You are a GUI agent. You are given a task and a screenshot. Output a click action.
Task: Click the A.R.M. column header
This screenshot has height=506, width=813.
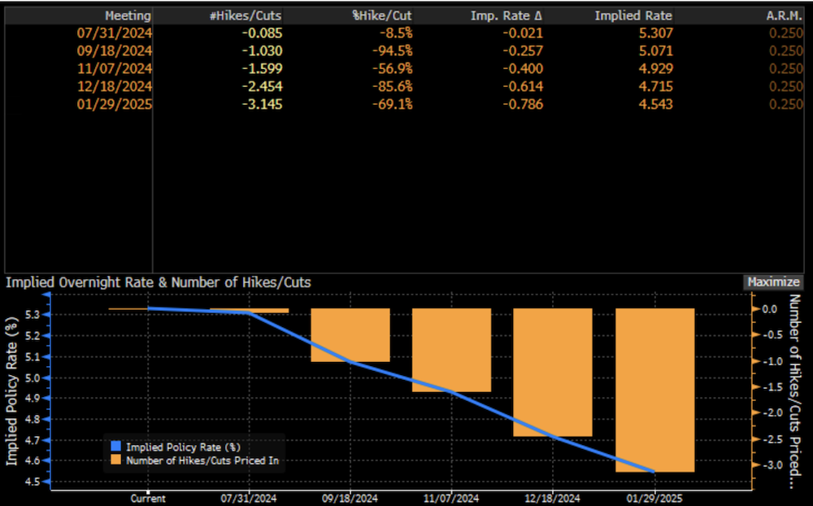pos(782,15)
